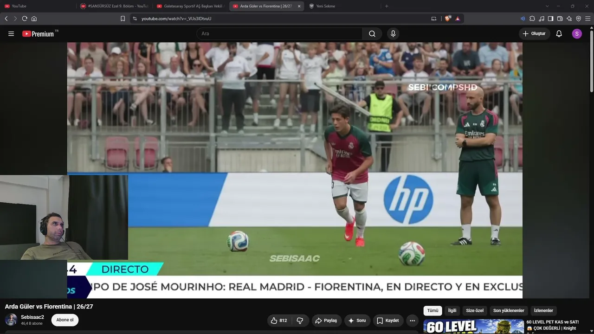
Task: Go forward in browser history
Action: pyautogui.click(x=15, y=19)
